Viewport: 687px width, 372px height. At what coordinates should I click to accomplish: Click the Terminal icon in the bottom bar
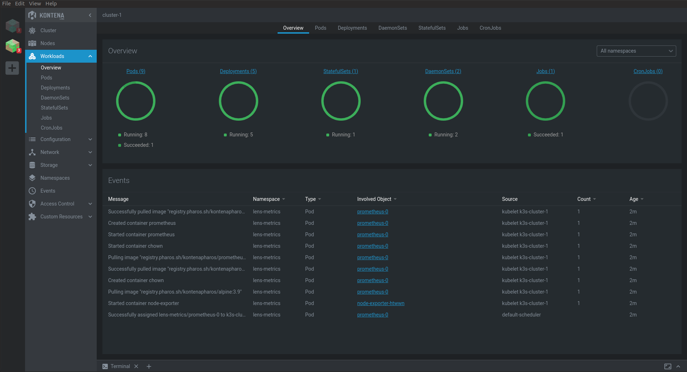point(105,366)
